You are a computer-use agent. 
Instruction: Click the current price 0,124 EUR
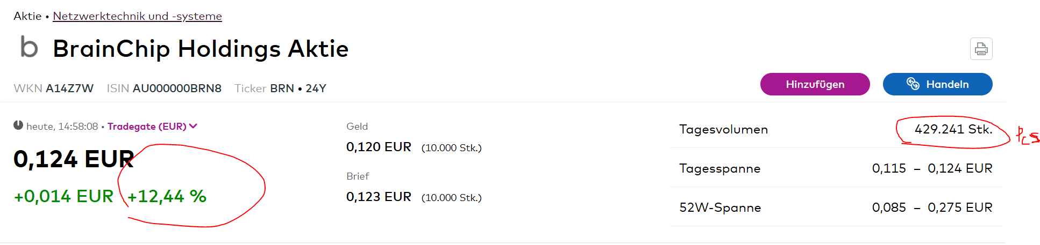click(74, 159)
